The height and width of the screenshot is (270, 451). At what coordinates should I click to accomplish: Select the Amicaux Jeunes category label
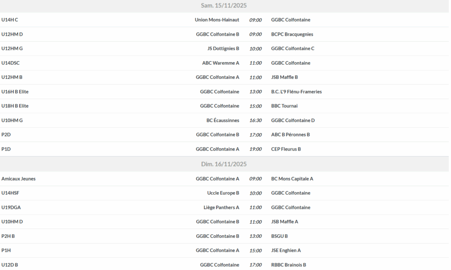coord(18,179)
